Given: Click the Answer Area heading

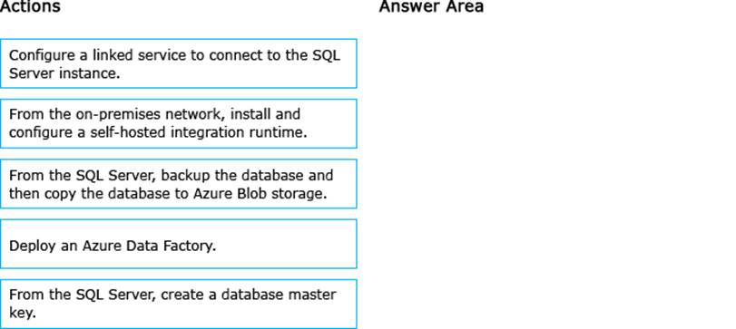Looking at the screenshot, I should coord(431,6).
